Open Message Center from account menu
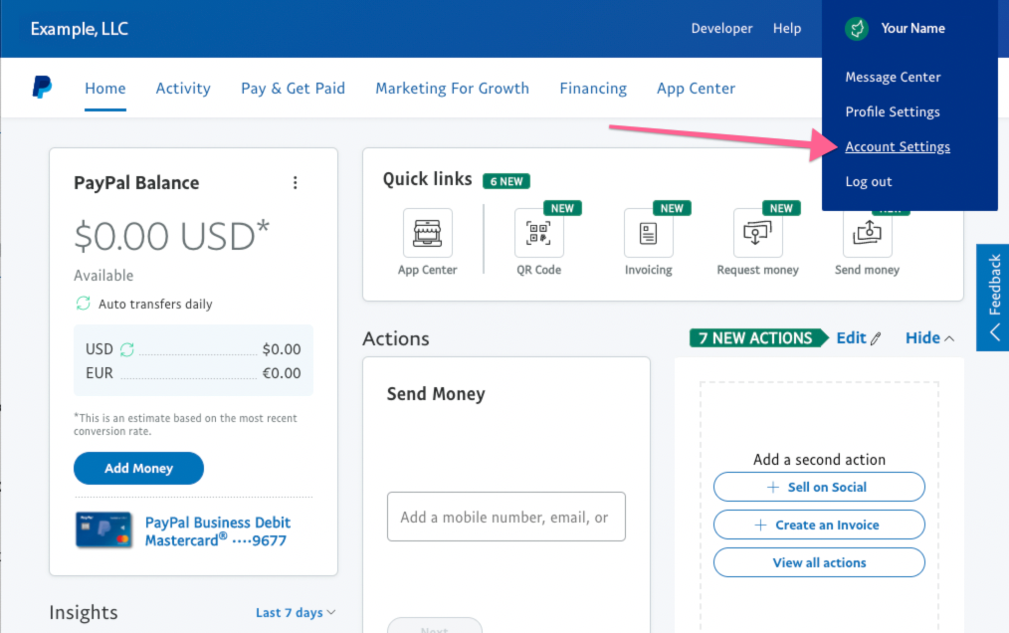This screenshot has height=633, width=1009. click(893, 78)
